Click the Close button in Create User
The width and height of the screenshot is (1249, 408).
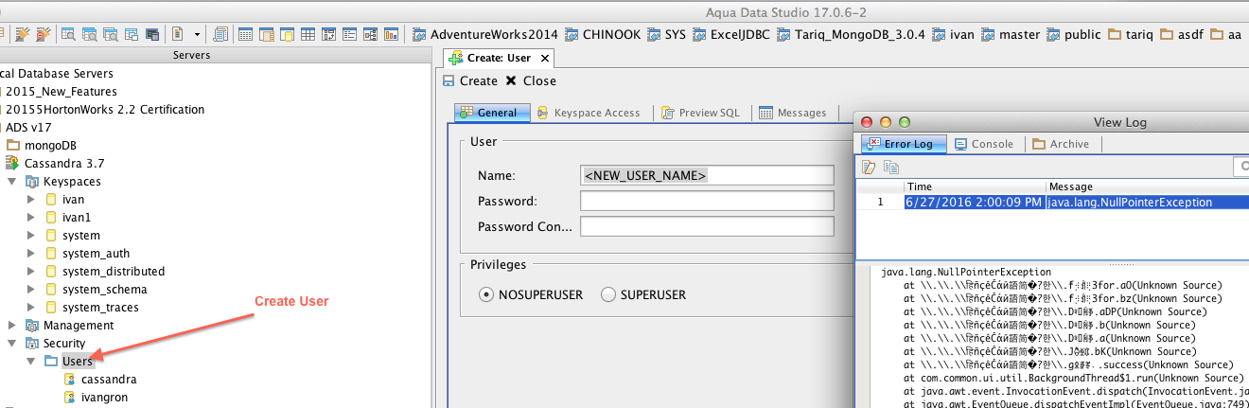(x=531, y=80)
